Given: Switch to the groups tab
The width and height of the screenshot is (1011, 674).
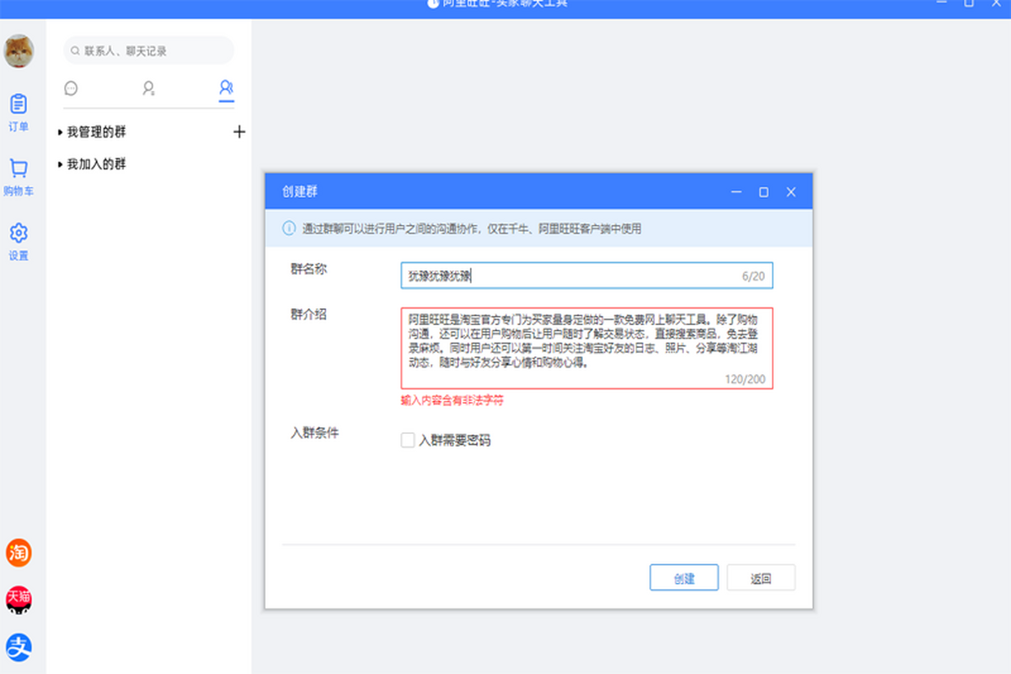Looking at the screenshot, I should point(226,88).
